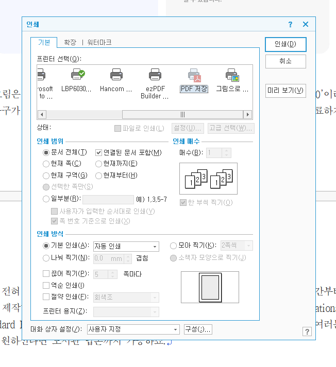Select 모아 찍기(K) radio button
This screenshot has width=336, height=367.
173,246
